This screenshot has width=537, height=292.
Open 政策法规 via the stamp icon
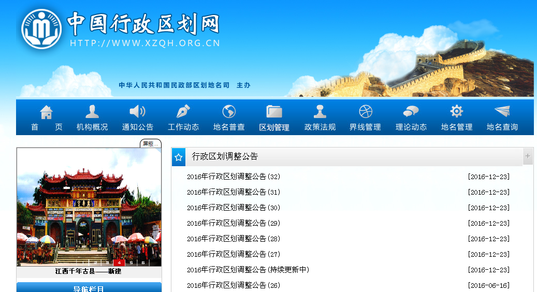click(x=320, y=112)
